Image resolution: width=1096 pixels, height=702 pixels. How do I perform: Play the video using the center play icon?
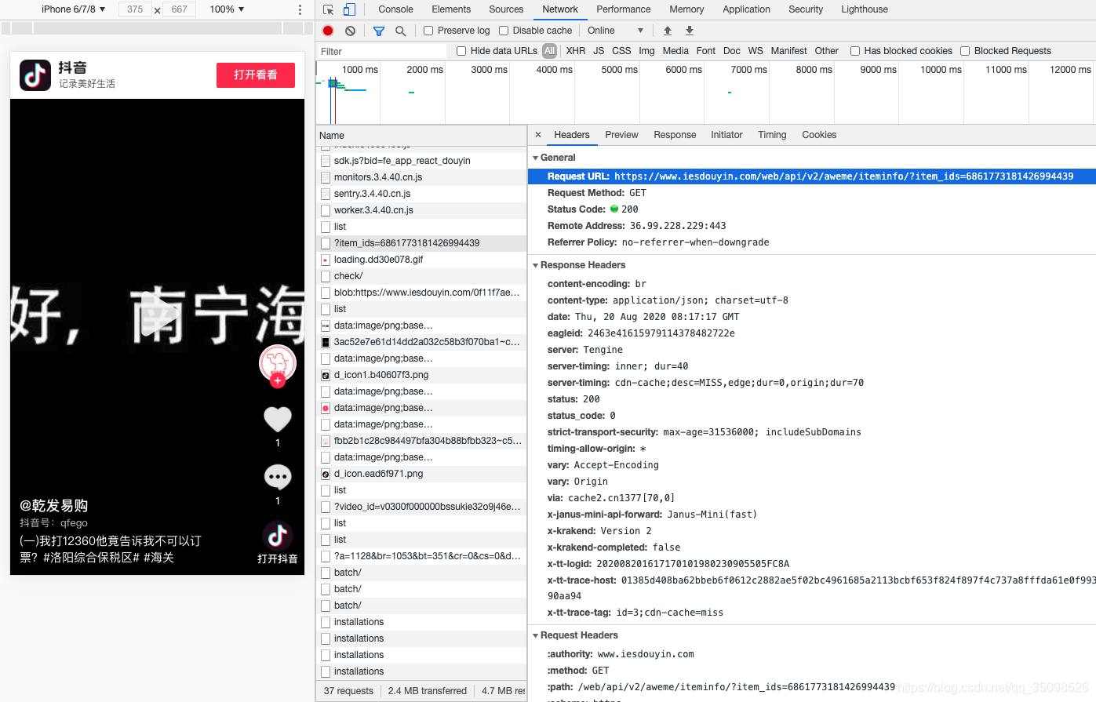(x=159, y=315)
